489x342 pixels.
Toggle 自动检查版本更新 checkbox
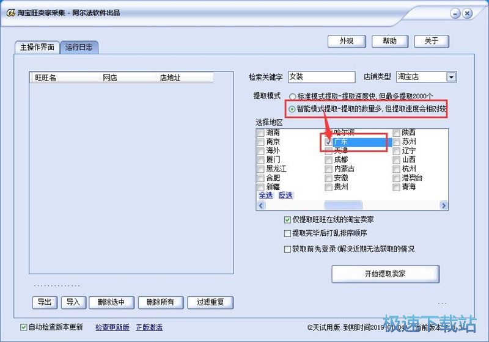click(x=23, y=327)
